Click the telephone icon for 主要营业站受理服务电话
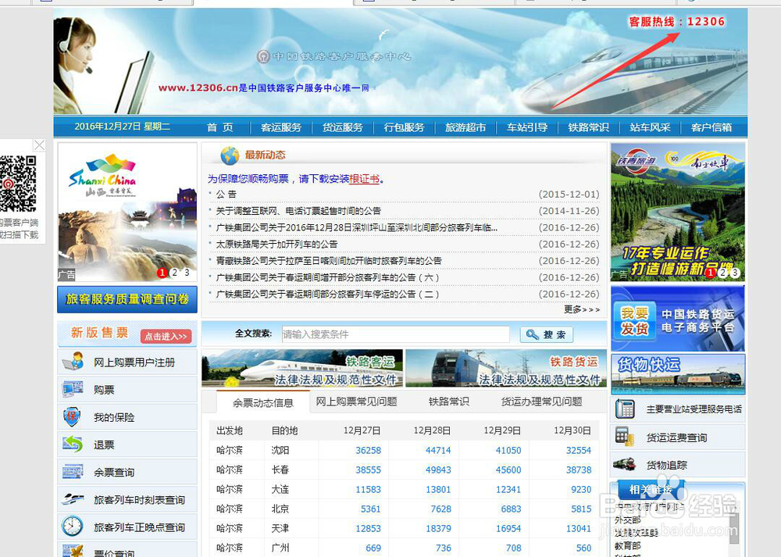This screenshot has width=781, height=557. pyautogui.click(x=625, y=409)
